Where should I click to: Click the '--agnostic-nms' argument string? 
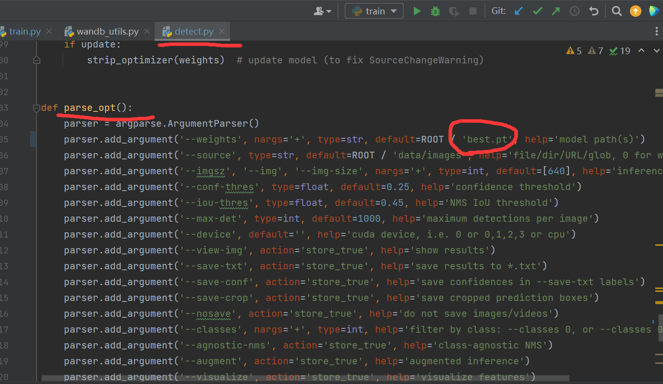coord(225,346)
